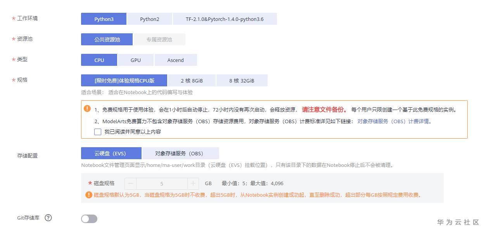
Task: Select the 云硬盘（EVS）storage option
Action: tap(111, 153)
